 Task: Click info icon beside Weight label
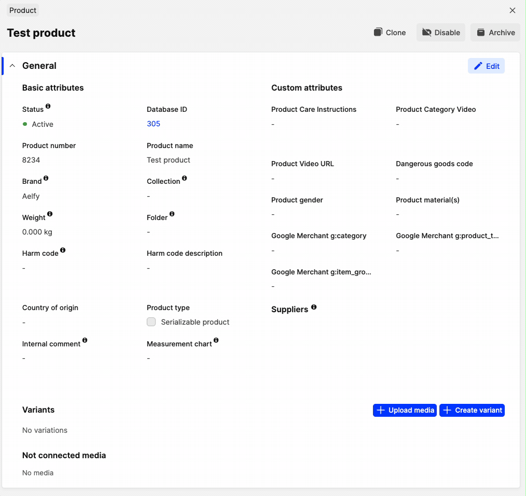tap(50, 214)
